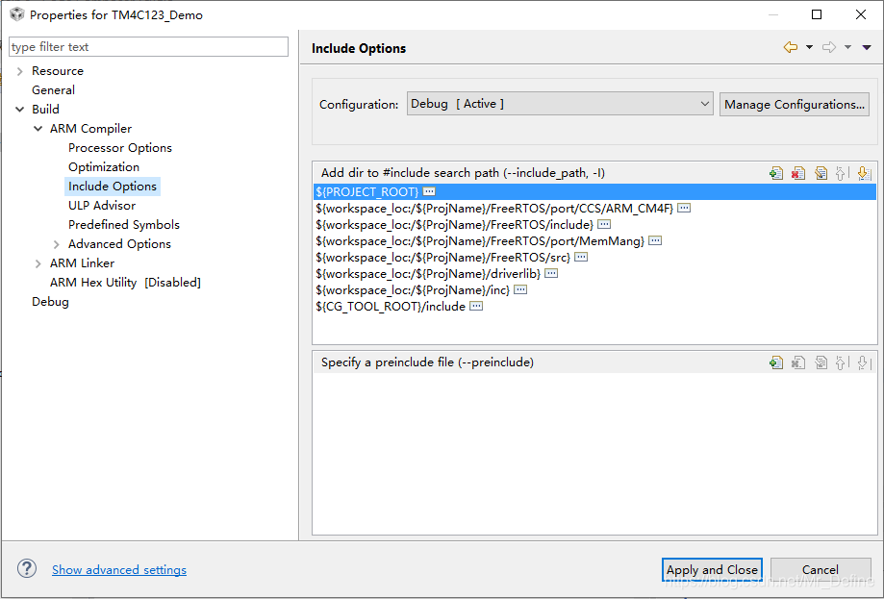884x599 pixels.
Task: Select Debug in the tree
Action: 50,302
